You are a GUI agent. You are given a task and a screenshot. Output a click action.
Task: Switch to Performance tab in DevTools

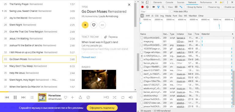click(206, 2)
